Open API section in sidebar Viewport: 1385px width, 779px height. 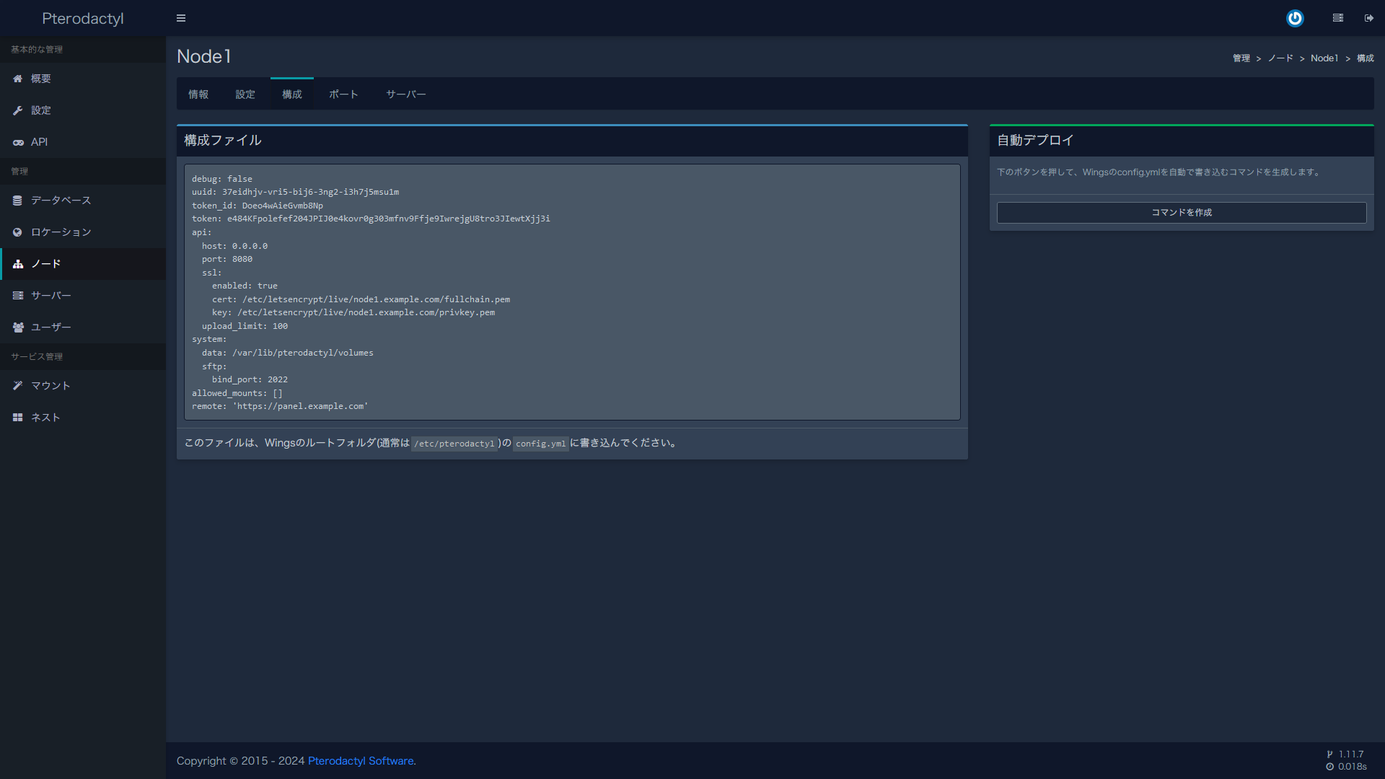click(x=39, y=142)
